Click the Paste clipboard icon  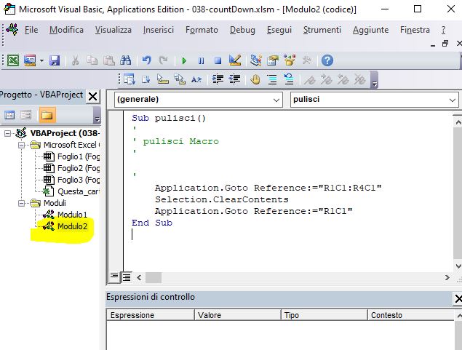[x=108, y=60]
